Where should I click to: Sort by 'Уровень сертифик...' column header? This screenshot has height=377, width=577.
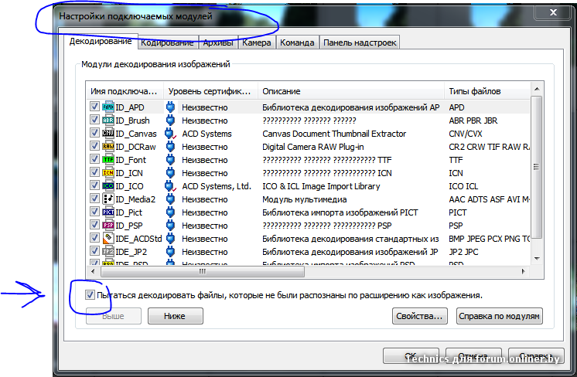210,91
